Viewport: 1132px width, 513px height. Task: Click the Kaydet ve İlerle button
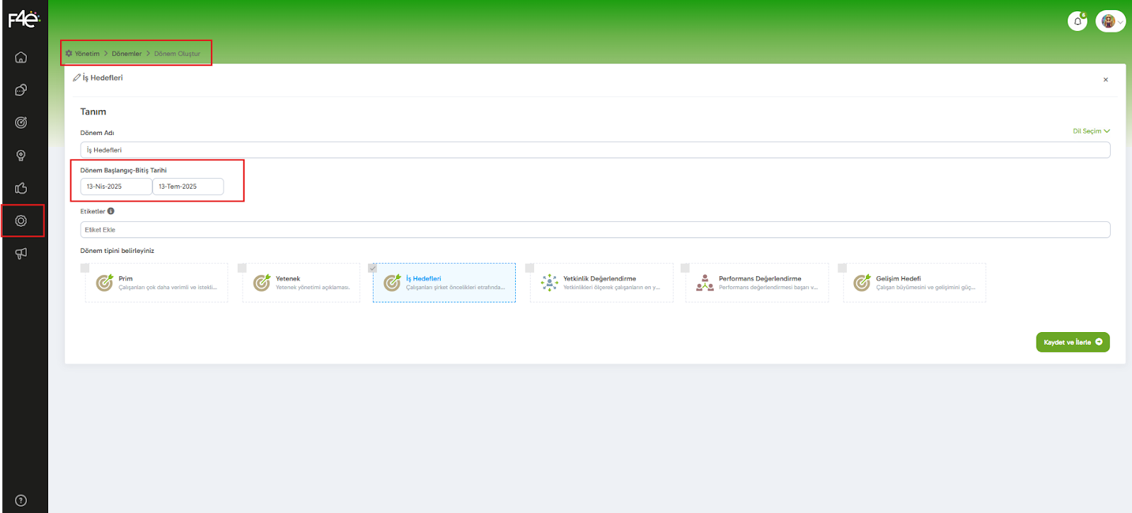(x=1072, y=342)
